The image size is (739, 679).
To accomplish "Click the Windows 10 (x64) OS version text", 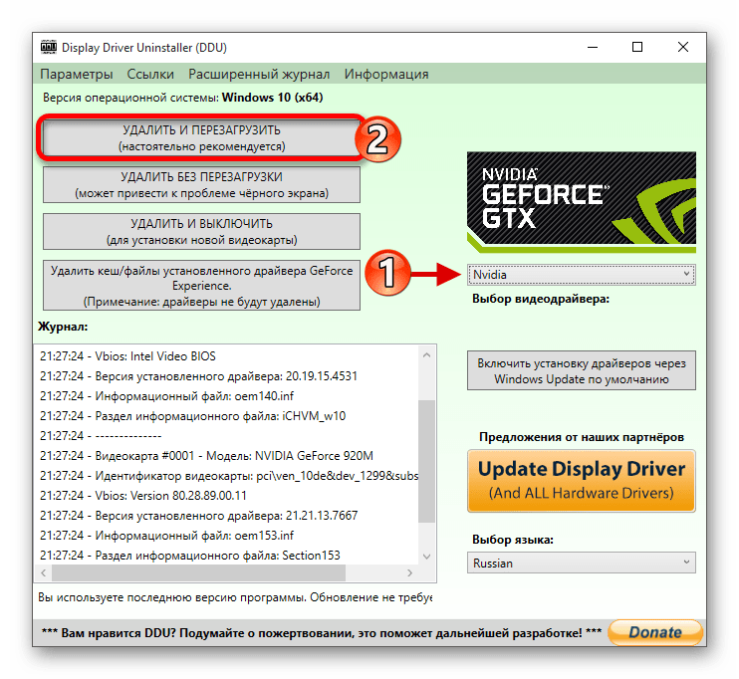I will (x=273, y=98).
